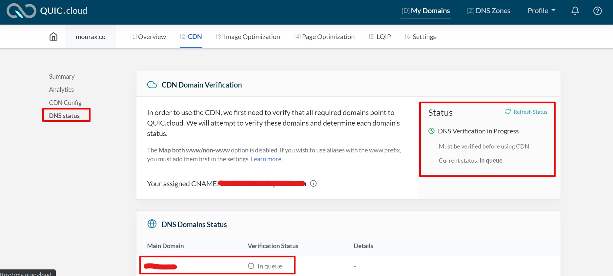Open Summary in the sidebar

62,76
